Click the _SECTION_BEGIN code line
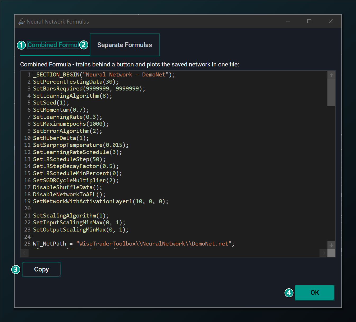The width and height of the screenshot is (356, 322). 104,75
